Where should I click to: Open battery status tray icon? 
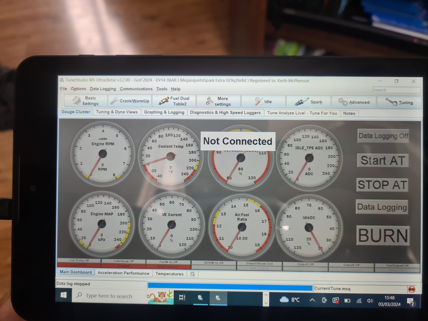click(x=347, y=301)
